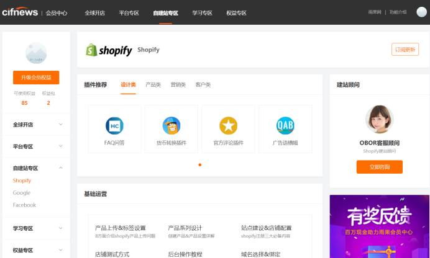Switch to the 设计类 plugin tab
Viewport: 430px width, 258px height.
pos(128,85)
